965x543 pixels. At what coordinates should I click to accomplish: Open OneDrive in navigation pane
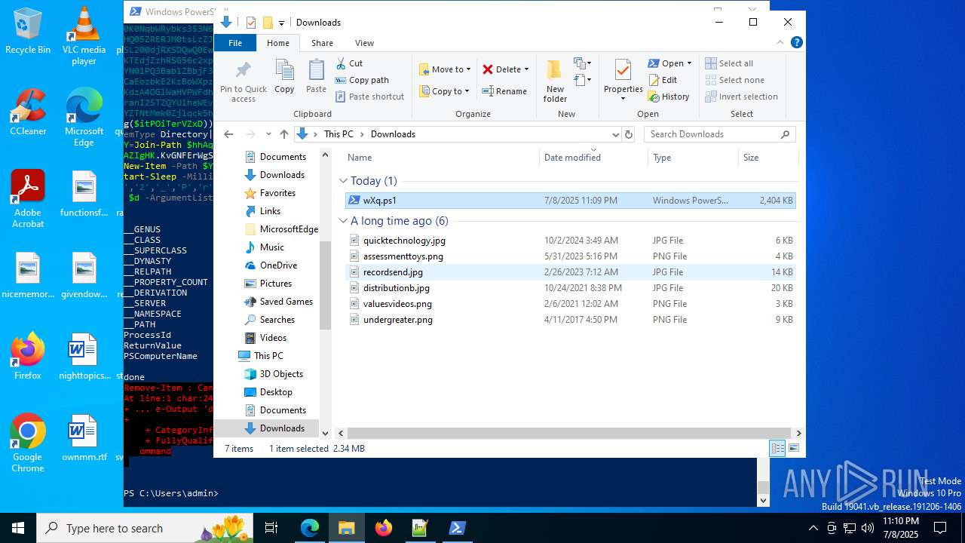[271, 265]
